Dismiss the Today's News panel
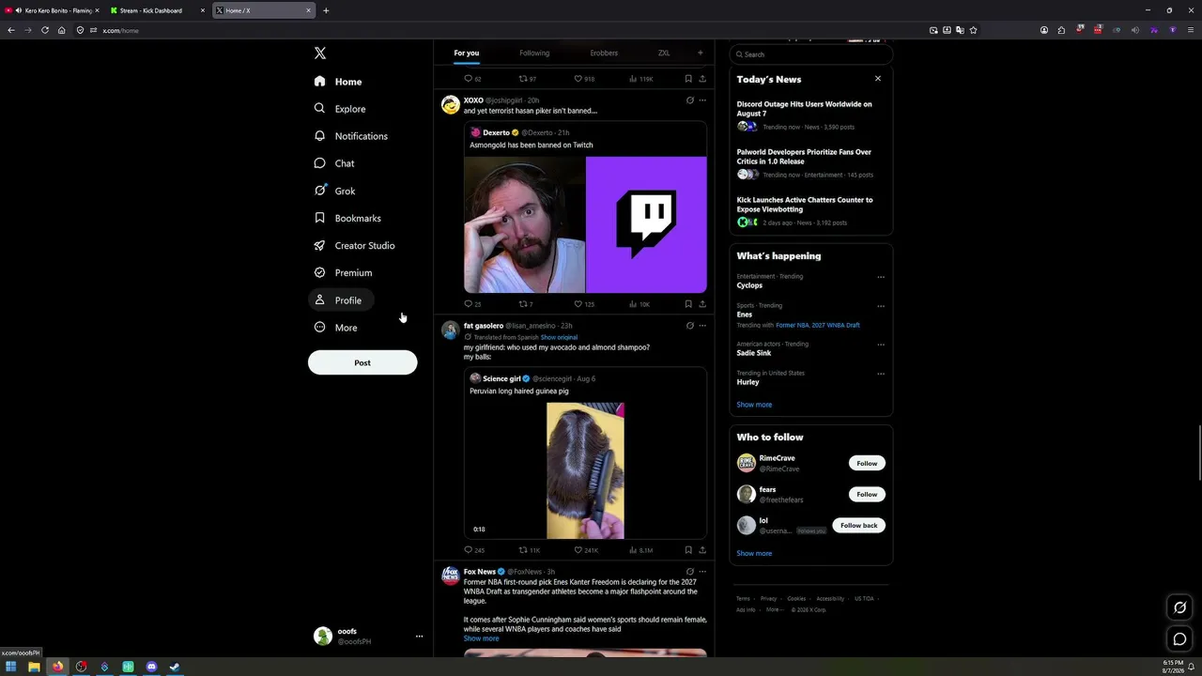This screenshot has width=1202, height=676. click(878, 79)
